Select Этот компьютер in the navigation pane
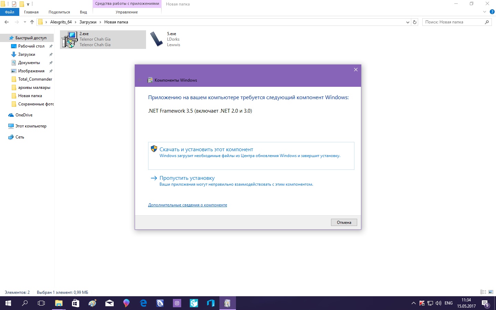 pyautogui.click(x=31, y=126)
